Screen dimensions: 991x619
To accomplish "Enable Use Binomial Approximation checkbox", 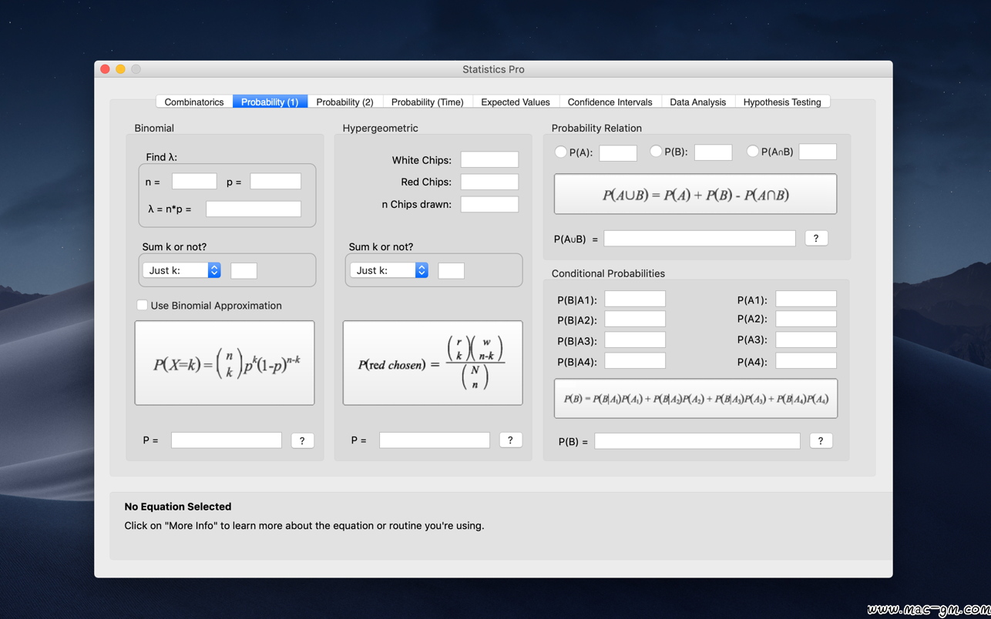I will pyautogui.click(x=142, y=305).
